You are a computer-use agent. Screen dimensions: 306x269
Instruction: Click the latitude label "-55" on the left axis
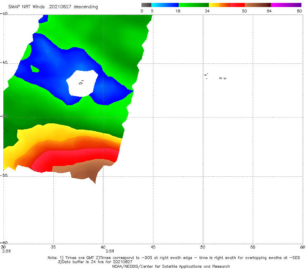4,175
